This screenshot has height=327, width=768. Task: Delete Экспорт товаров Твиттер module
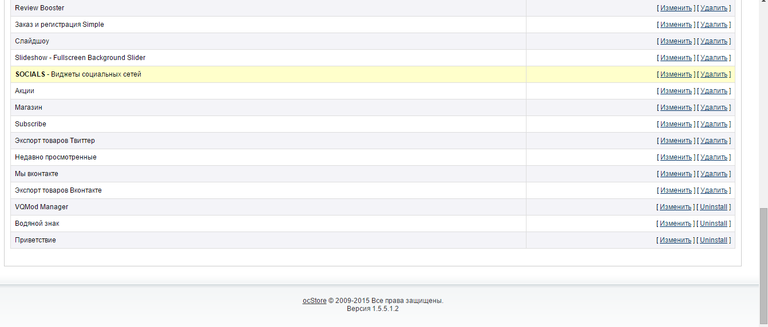pos(714,141)
